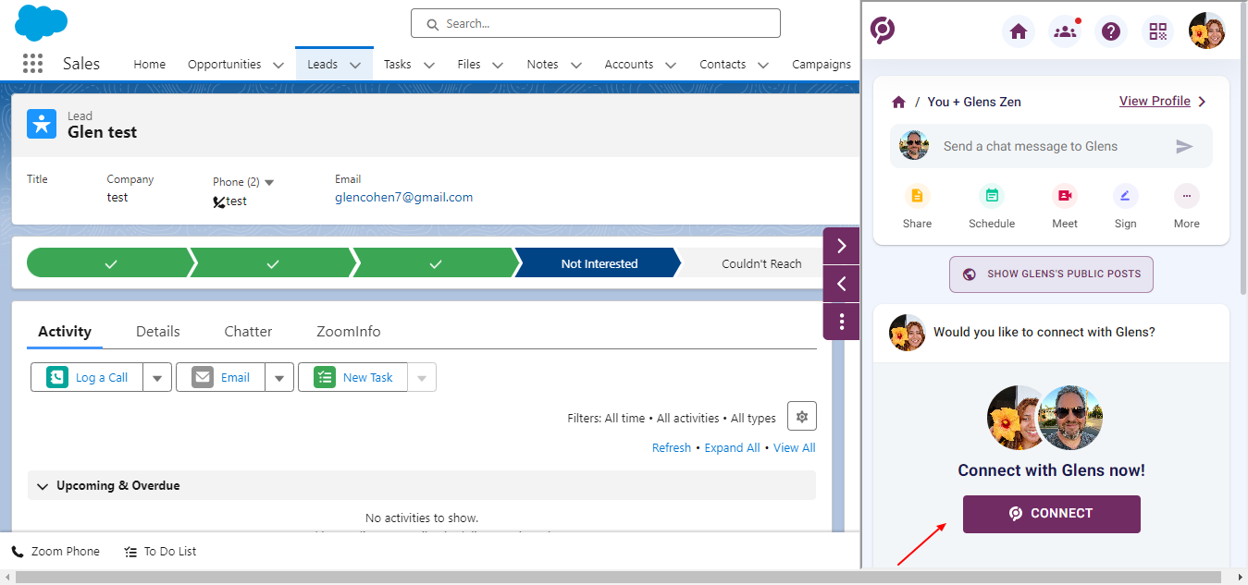
Task: Click the CONNECT button
Action: tap(1052, 514)
